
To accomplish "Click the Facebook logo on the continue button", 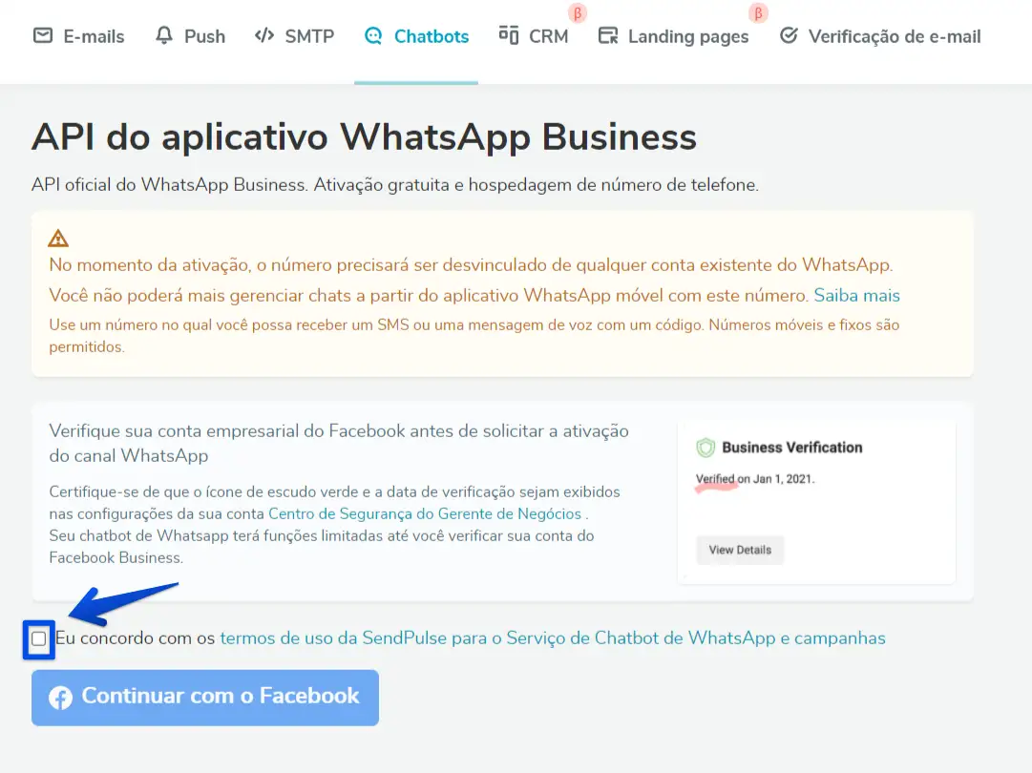I will 60,698.
